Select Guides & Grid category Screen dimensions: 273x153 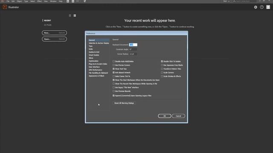click(94, 52)
